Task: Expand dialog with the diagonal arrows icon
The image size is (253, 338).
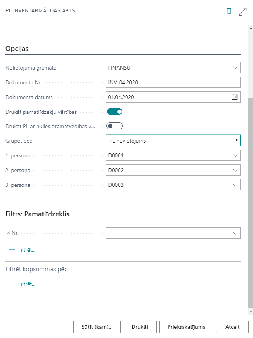Action: [x=243, y=12]
